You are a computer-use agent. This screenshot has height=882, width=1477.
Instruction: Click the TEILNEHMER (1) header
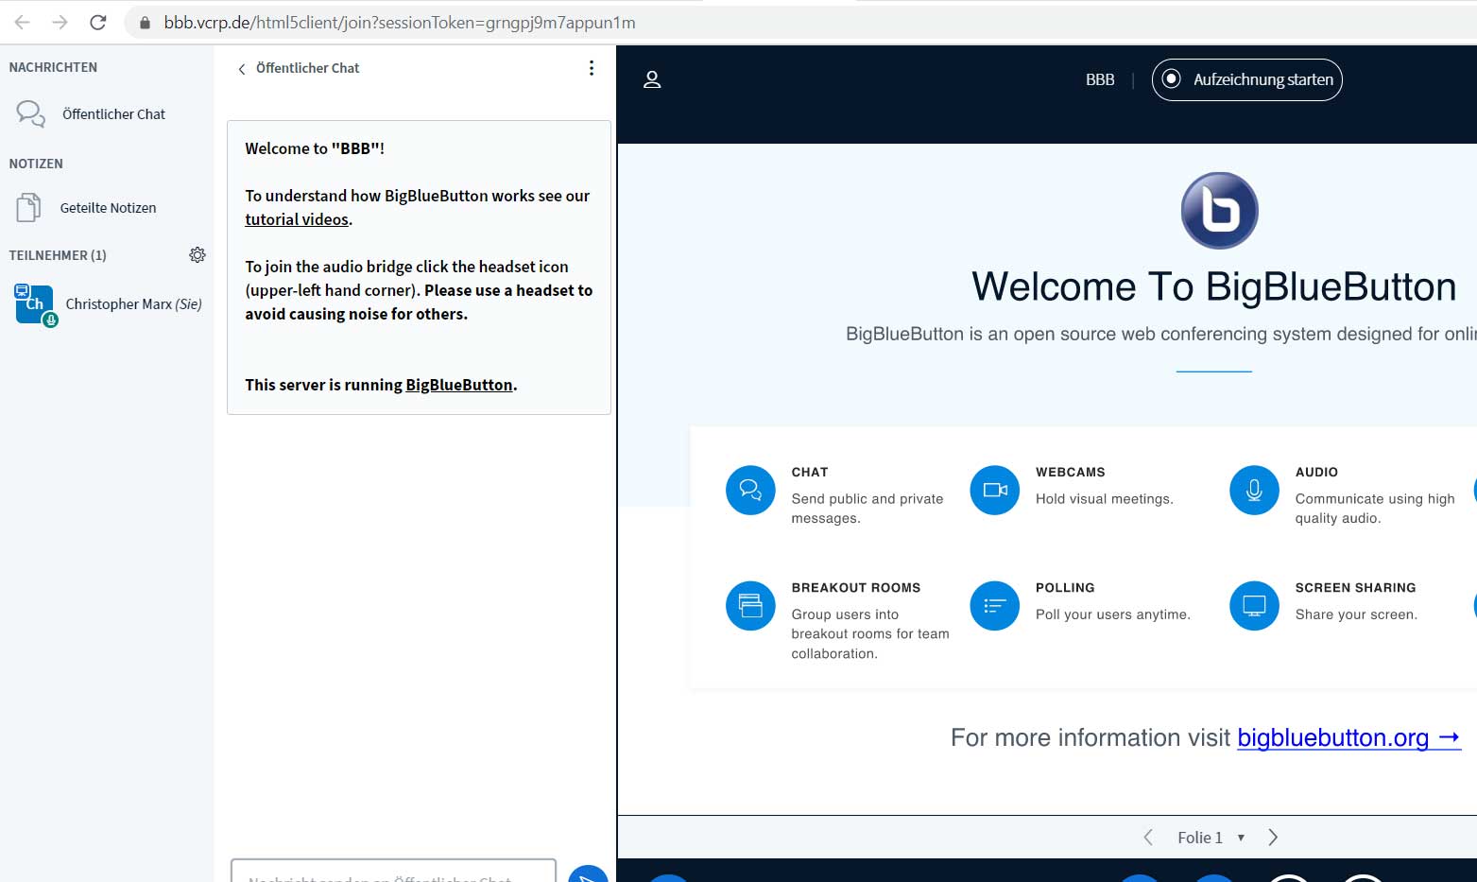point(58,255)
